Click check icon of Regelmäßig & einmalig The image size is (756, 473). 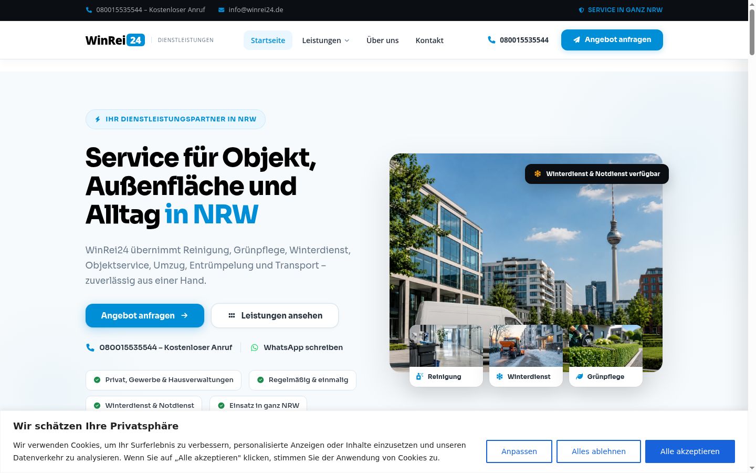[260, 380]
